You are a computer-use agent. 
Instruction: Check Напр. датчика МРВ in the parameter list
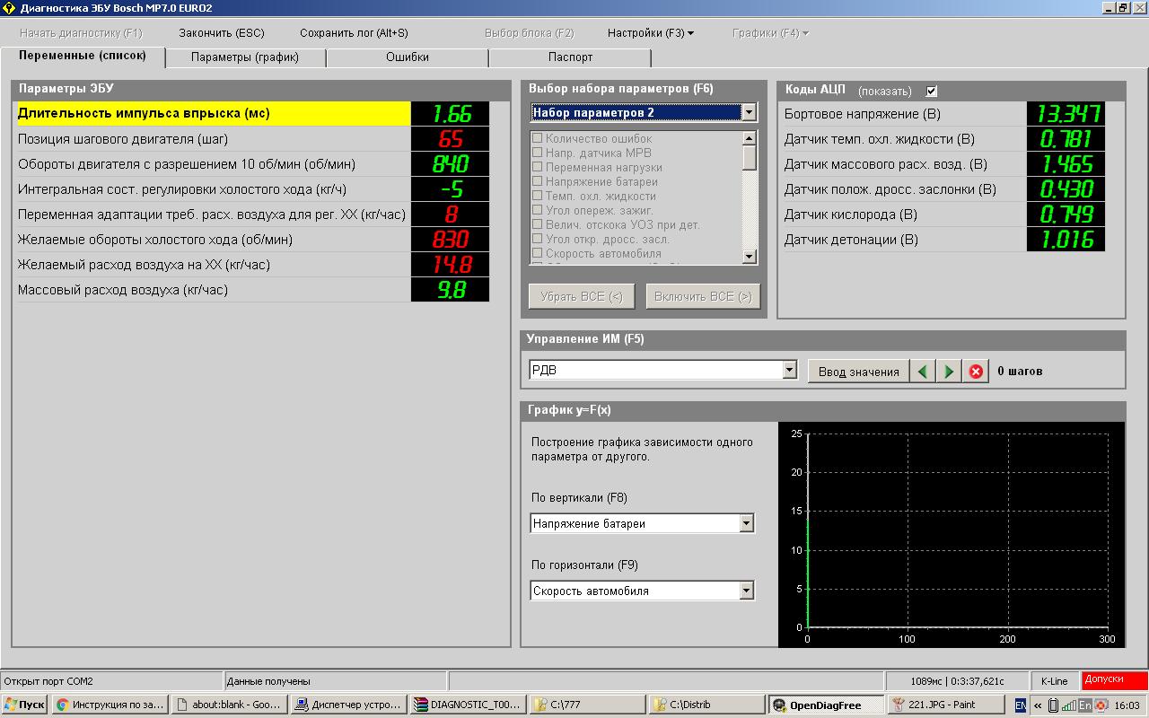(x=537, y=153)
